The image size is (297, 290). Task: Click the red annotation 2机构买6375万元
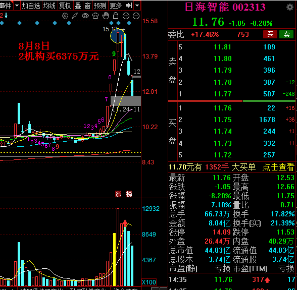(59, 56)
